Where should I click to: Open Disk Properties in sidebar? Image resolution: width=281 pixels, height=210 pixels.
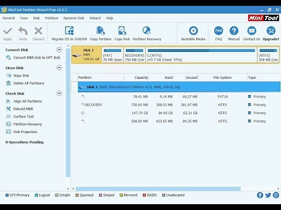click(22, 132)
